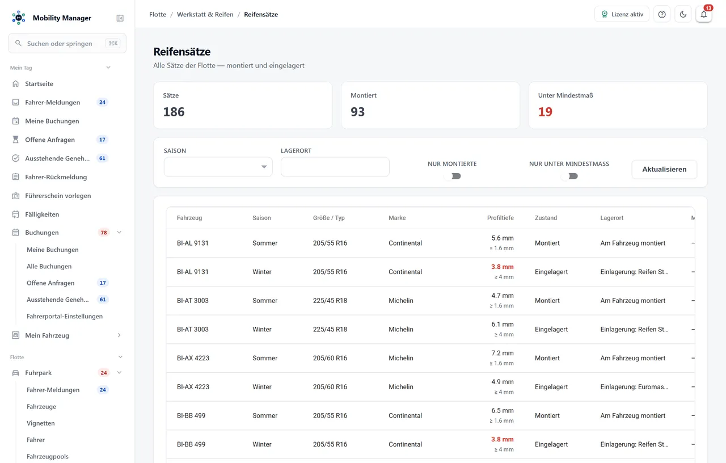
Task: Click the Buchungen calendar icon with badge 78
Action: (16, 233)
